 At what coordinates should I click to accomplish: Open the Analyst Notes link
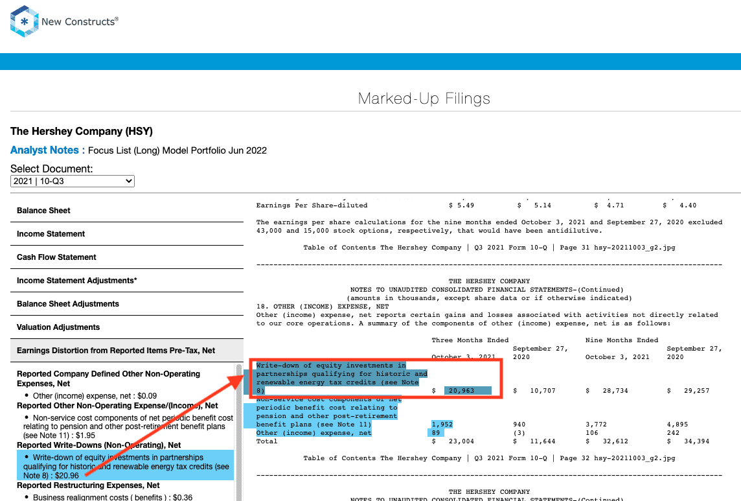coord(45,150)
